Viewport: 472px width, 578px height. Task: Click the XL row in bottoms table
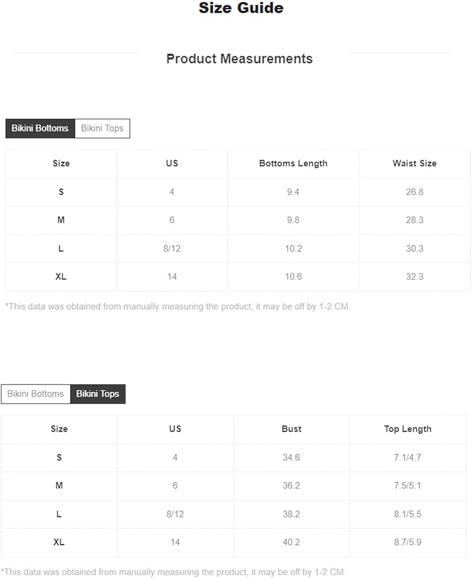[238, 277]
